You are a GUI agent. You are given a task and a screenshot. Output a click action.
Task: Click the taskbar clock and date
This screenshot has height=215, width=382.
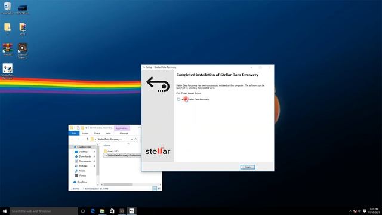374,211
